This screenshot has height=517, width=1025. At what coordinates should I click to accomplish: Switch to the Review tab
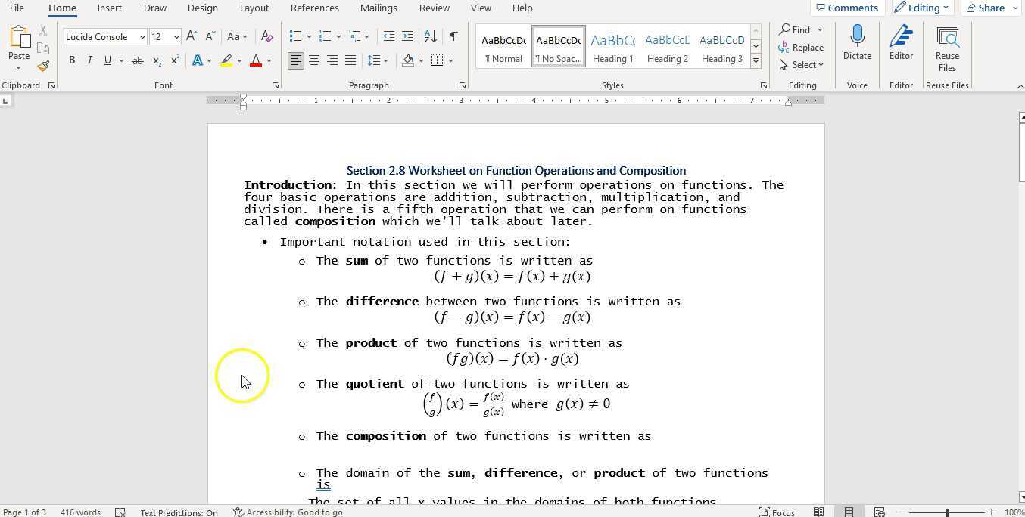coord(434,8)
